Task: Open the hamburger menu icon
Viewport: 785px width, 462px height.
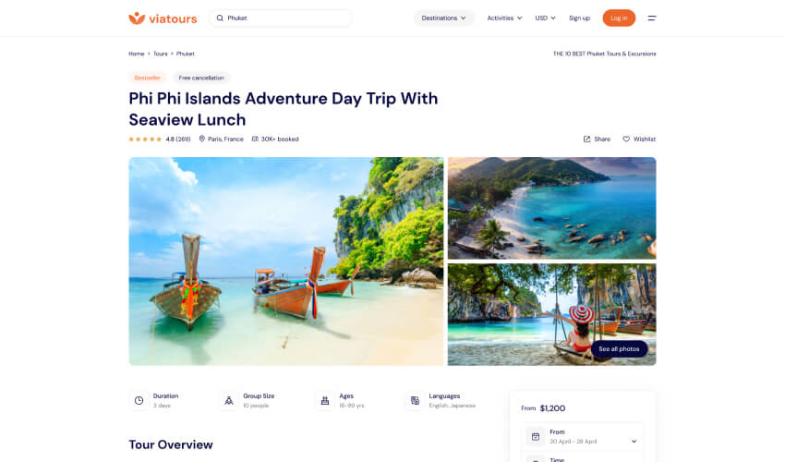Action: (x=651, y=18)
